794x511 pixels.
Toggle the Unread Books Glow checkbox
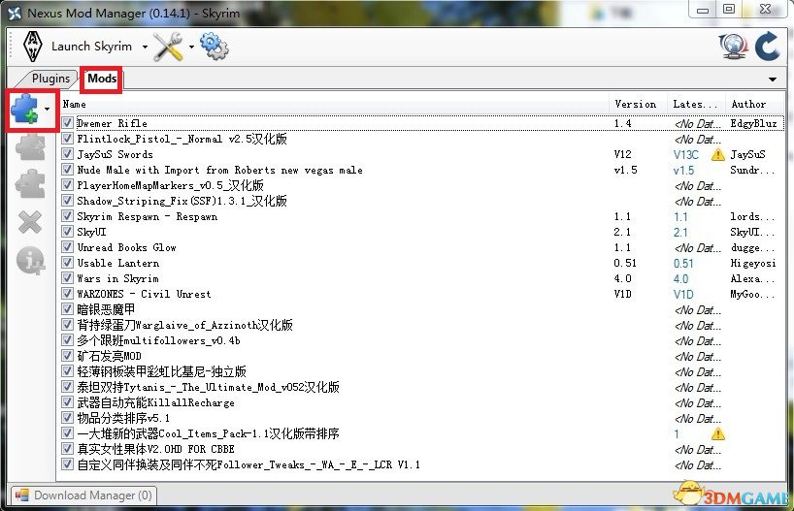pos(67,247)
